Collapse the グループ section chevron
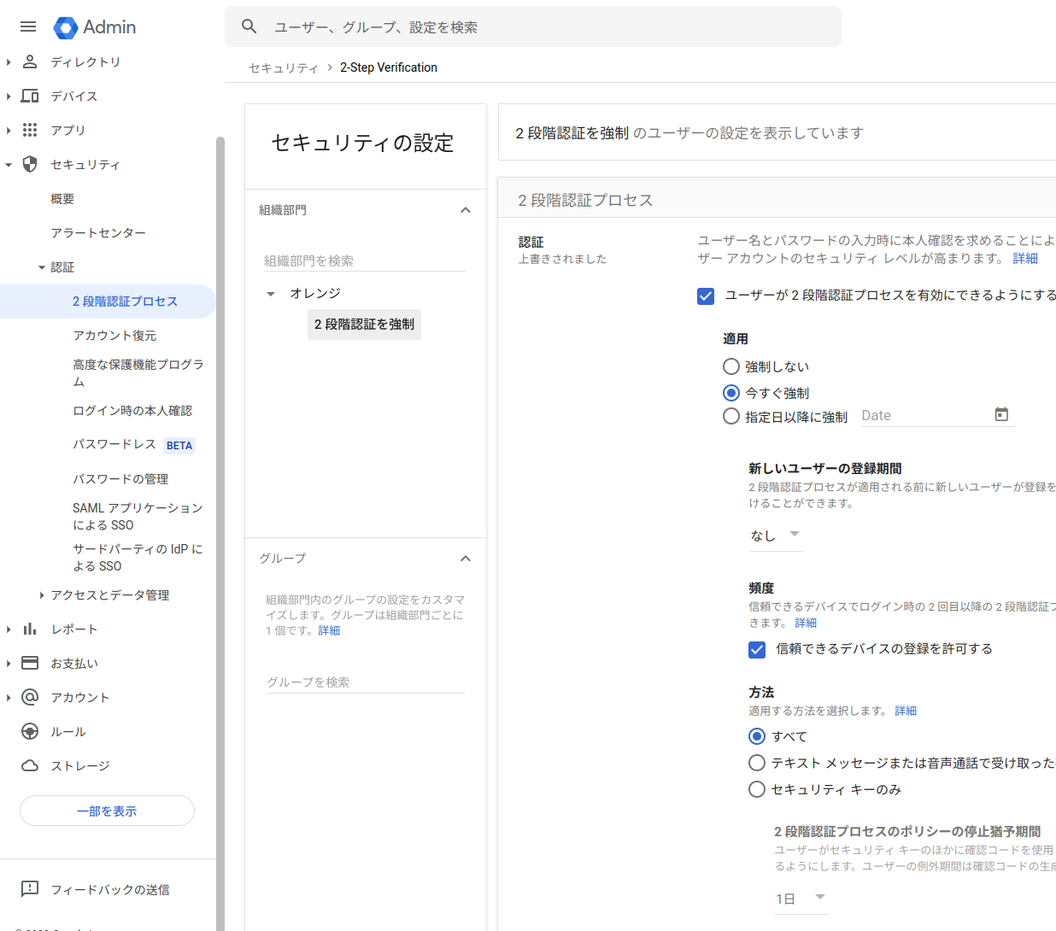 [466, 559]
